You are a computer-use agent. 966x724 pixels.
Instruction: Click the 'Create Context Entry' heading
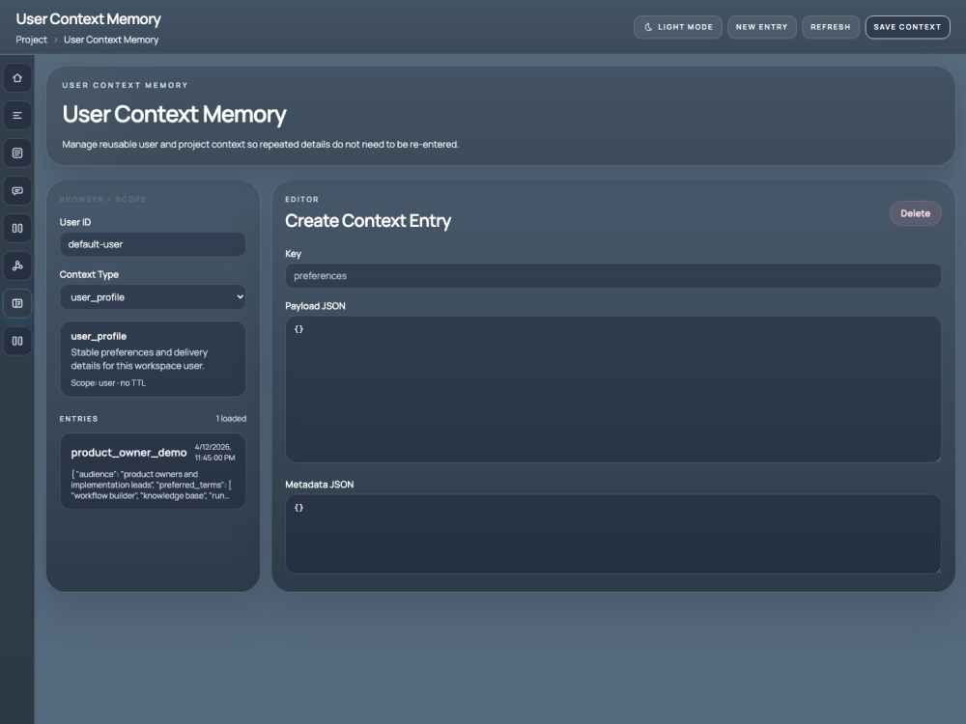point(368,220)
